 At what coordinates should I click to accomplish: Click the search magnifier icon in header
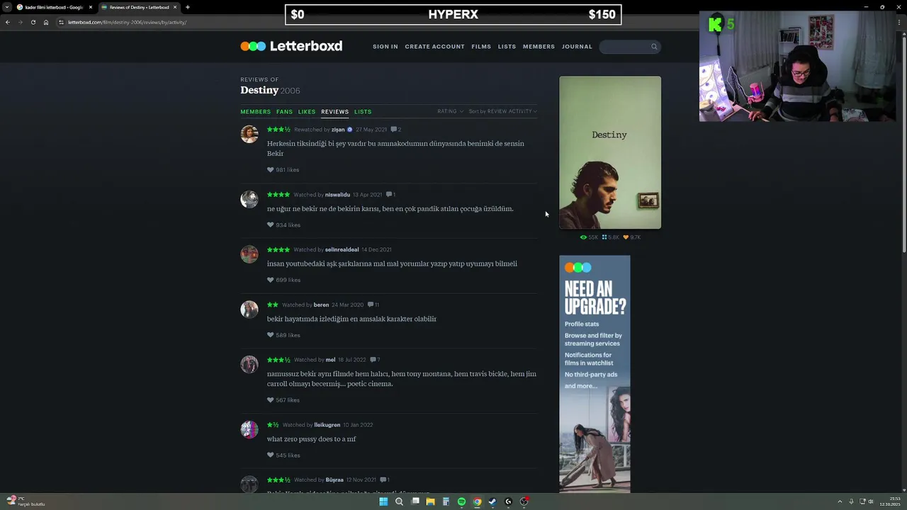(x=654, y=47)
